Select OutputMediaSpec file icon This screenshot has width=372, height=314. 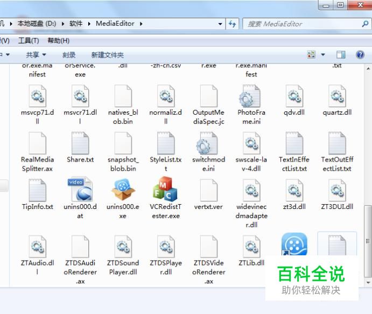(x=208, y=96)
